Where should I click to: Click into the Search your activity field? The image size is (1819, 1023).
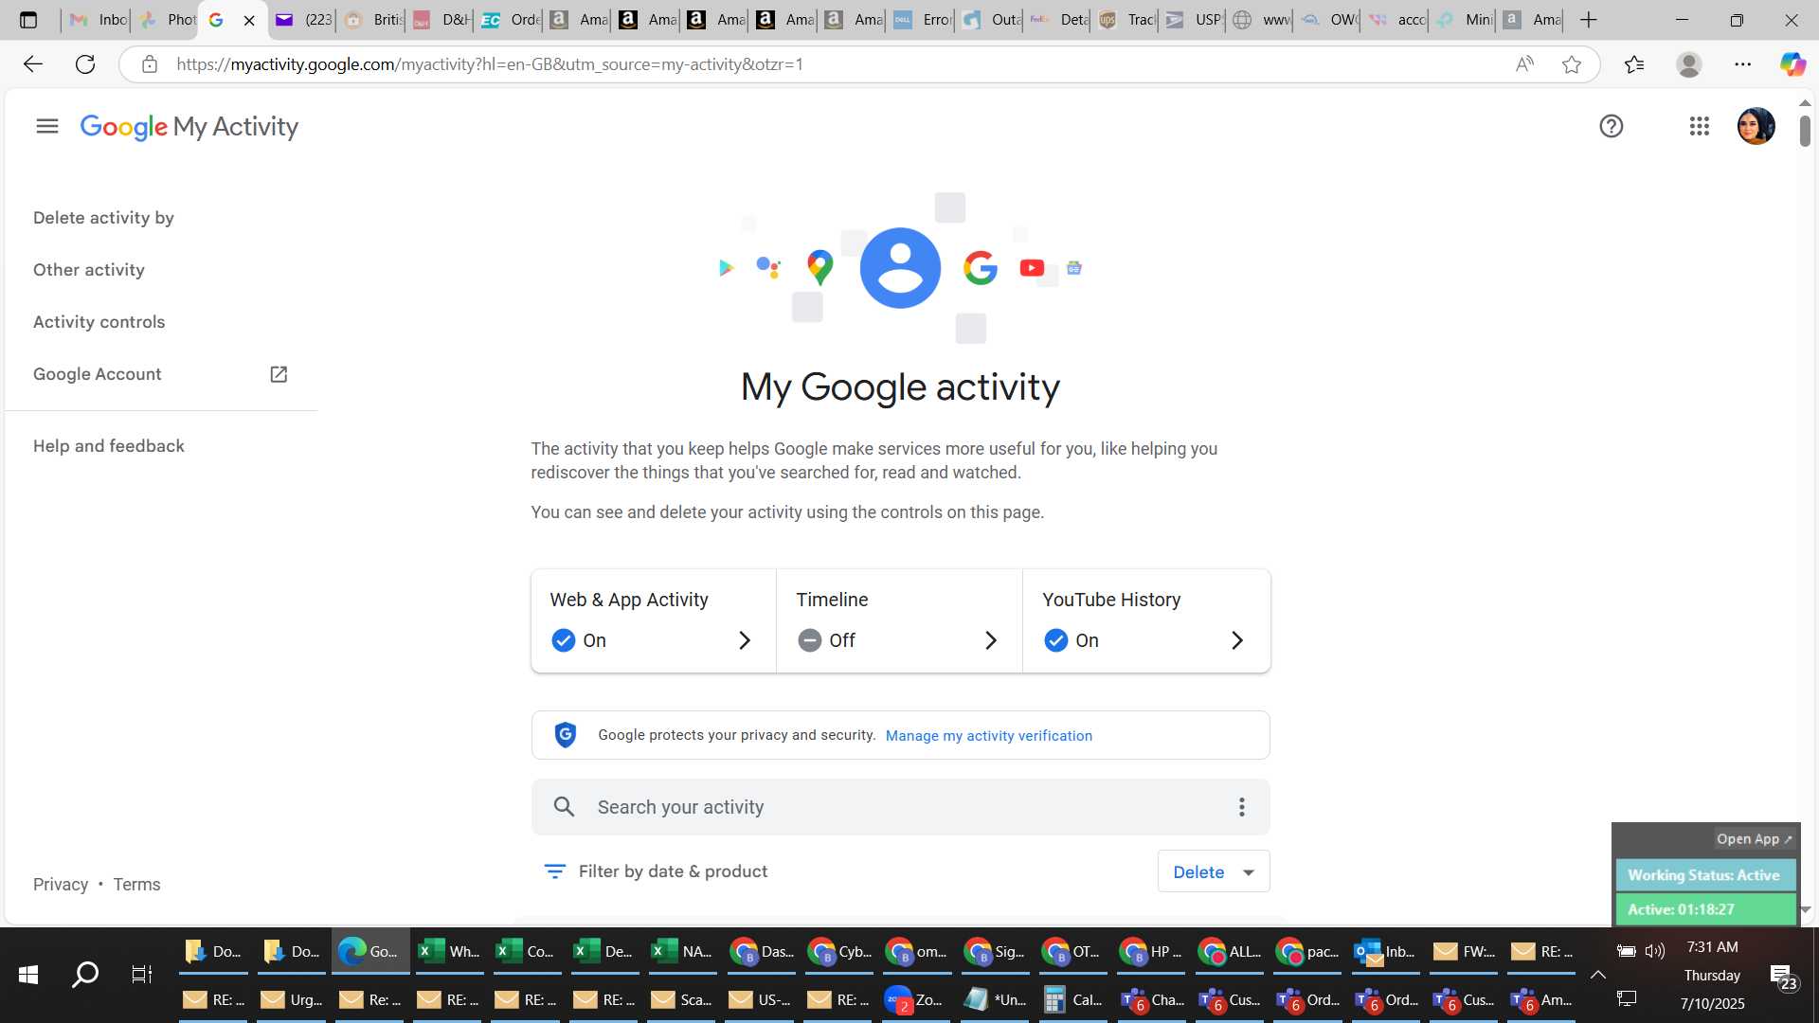900,807
